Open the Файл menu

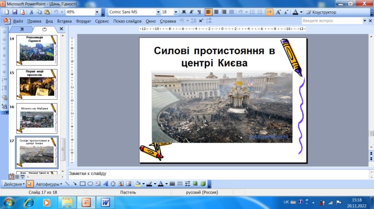[18, 21]
